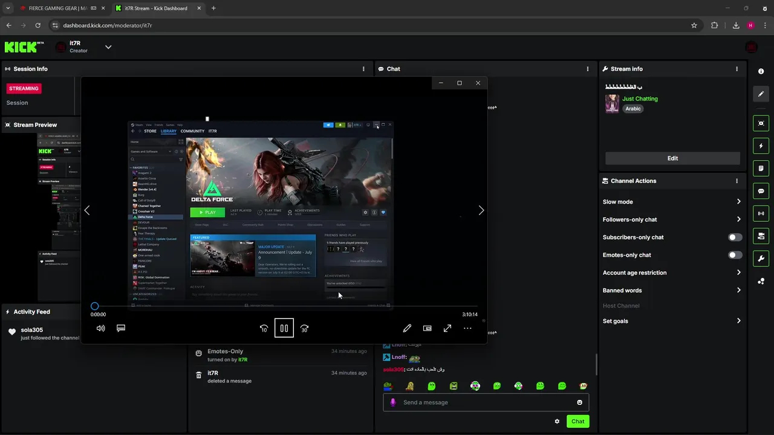The width and height of the screenshot is (774, 435).
Task: Open Stream info panel three-dot menu
Action: pyautogui.click(x=737, y=69)
